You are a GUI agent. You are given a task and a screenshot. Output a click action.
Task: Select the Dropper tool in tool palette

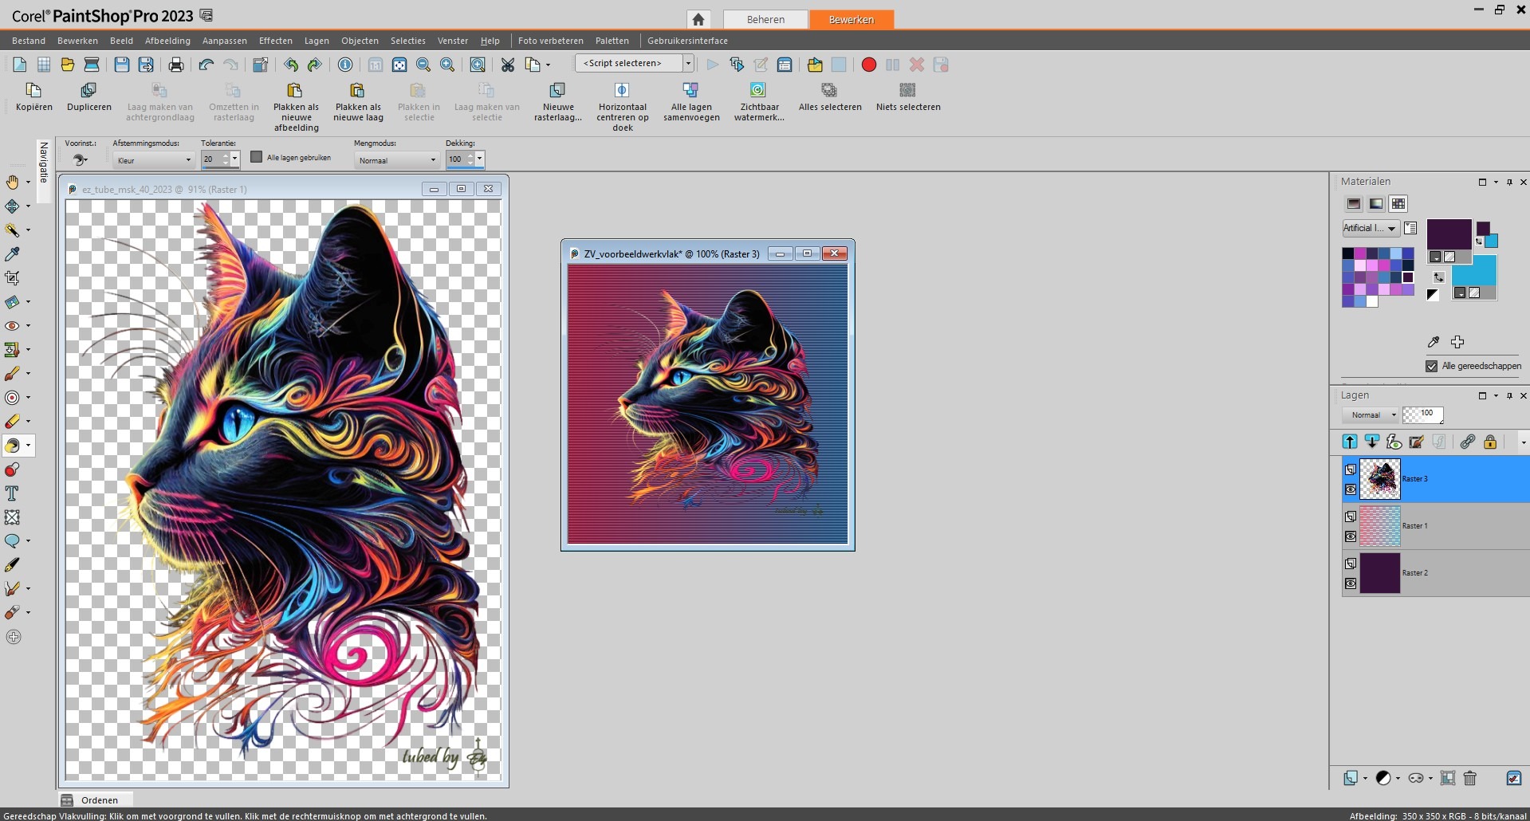click(x=12, y=253)
